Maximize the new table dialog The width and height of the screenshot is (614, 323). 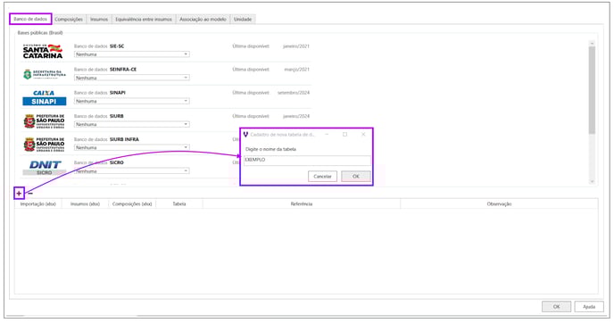(345, 135)
